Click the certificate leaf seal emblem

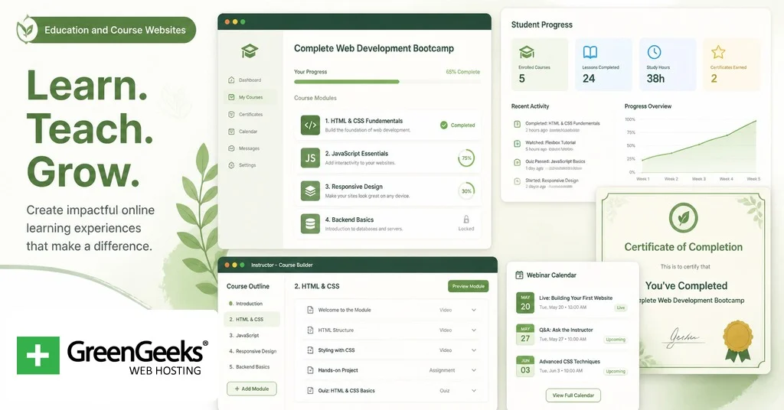[x=683, y=218]
